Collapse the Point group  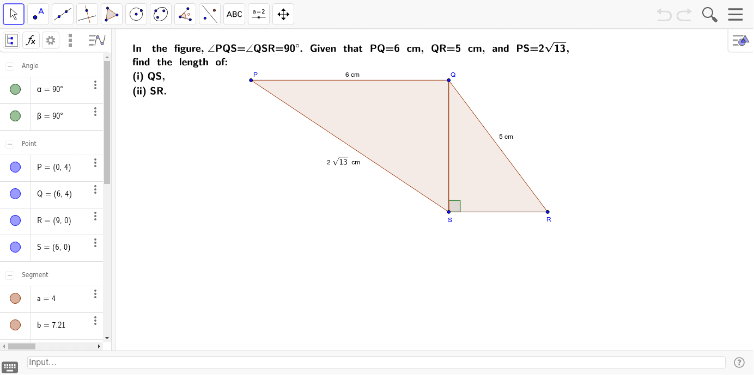coord(10,144)
